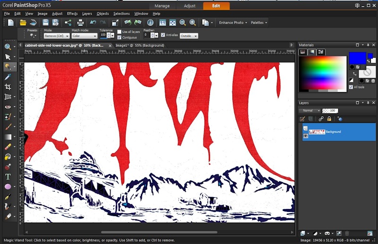Click the Save icon in the toolbar

[x=45, y=22]
